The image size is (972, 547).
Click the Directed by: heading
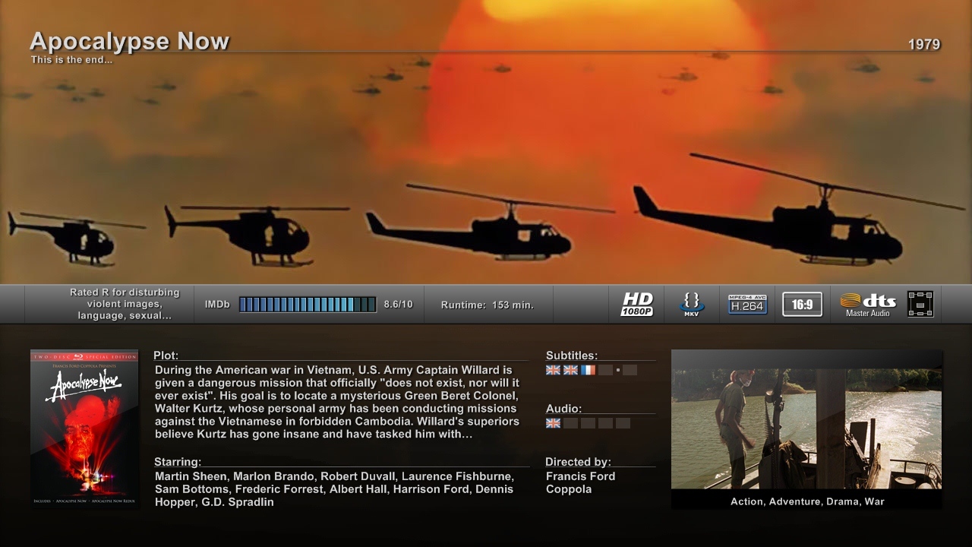tap(578, 462)
